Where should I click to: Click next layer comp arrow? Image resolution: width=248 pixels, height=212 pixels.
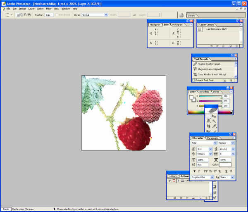tap(217, 46)
